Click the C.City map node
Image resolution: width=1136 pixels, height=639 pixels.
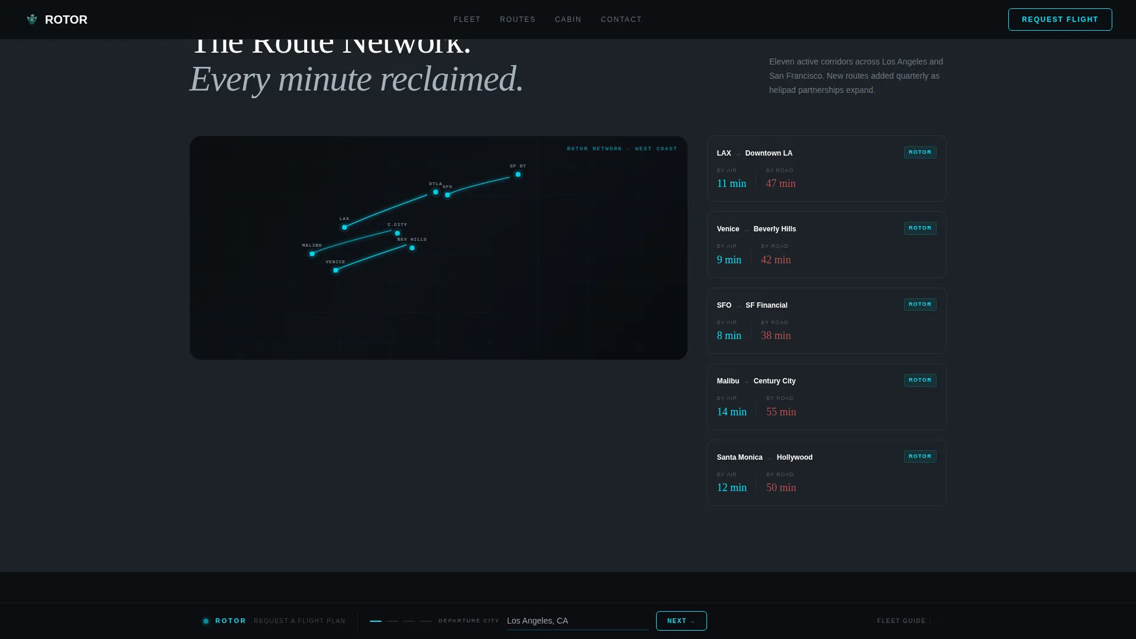[398, 233]
